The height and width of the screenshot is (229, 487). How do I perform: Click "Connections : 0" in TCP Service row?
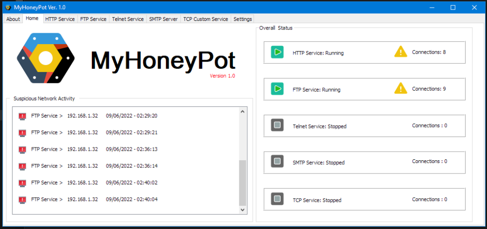429,199
